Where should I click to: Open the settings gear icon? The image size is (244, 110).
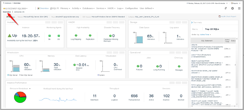(232, 9)
